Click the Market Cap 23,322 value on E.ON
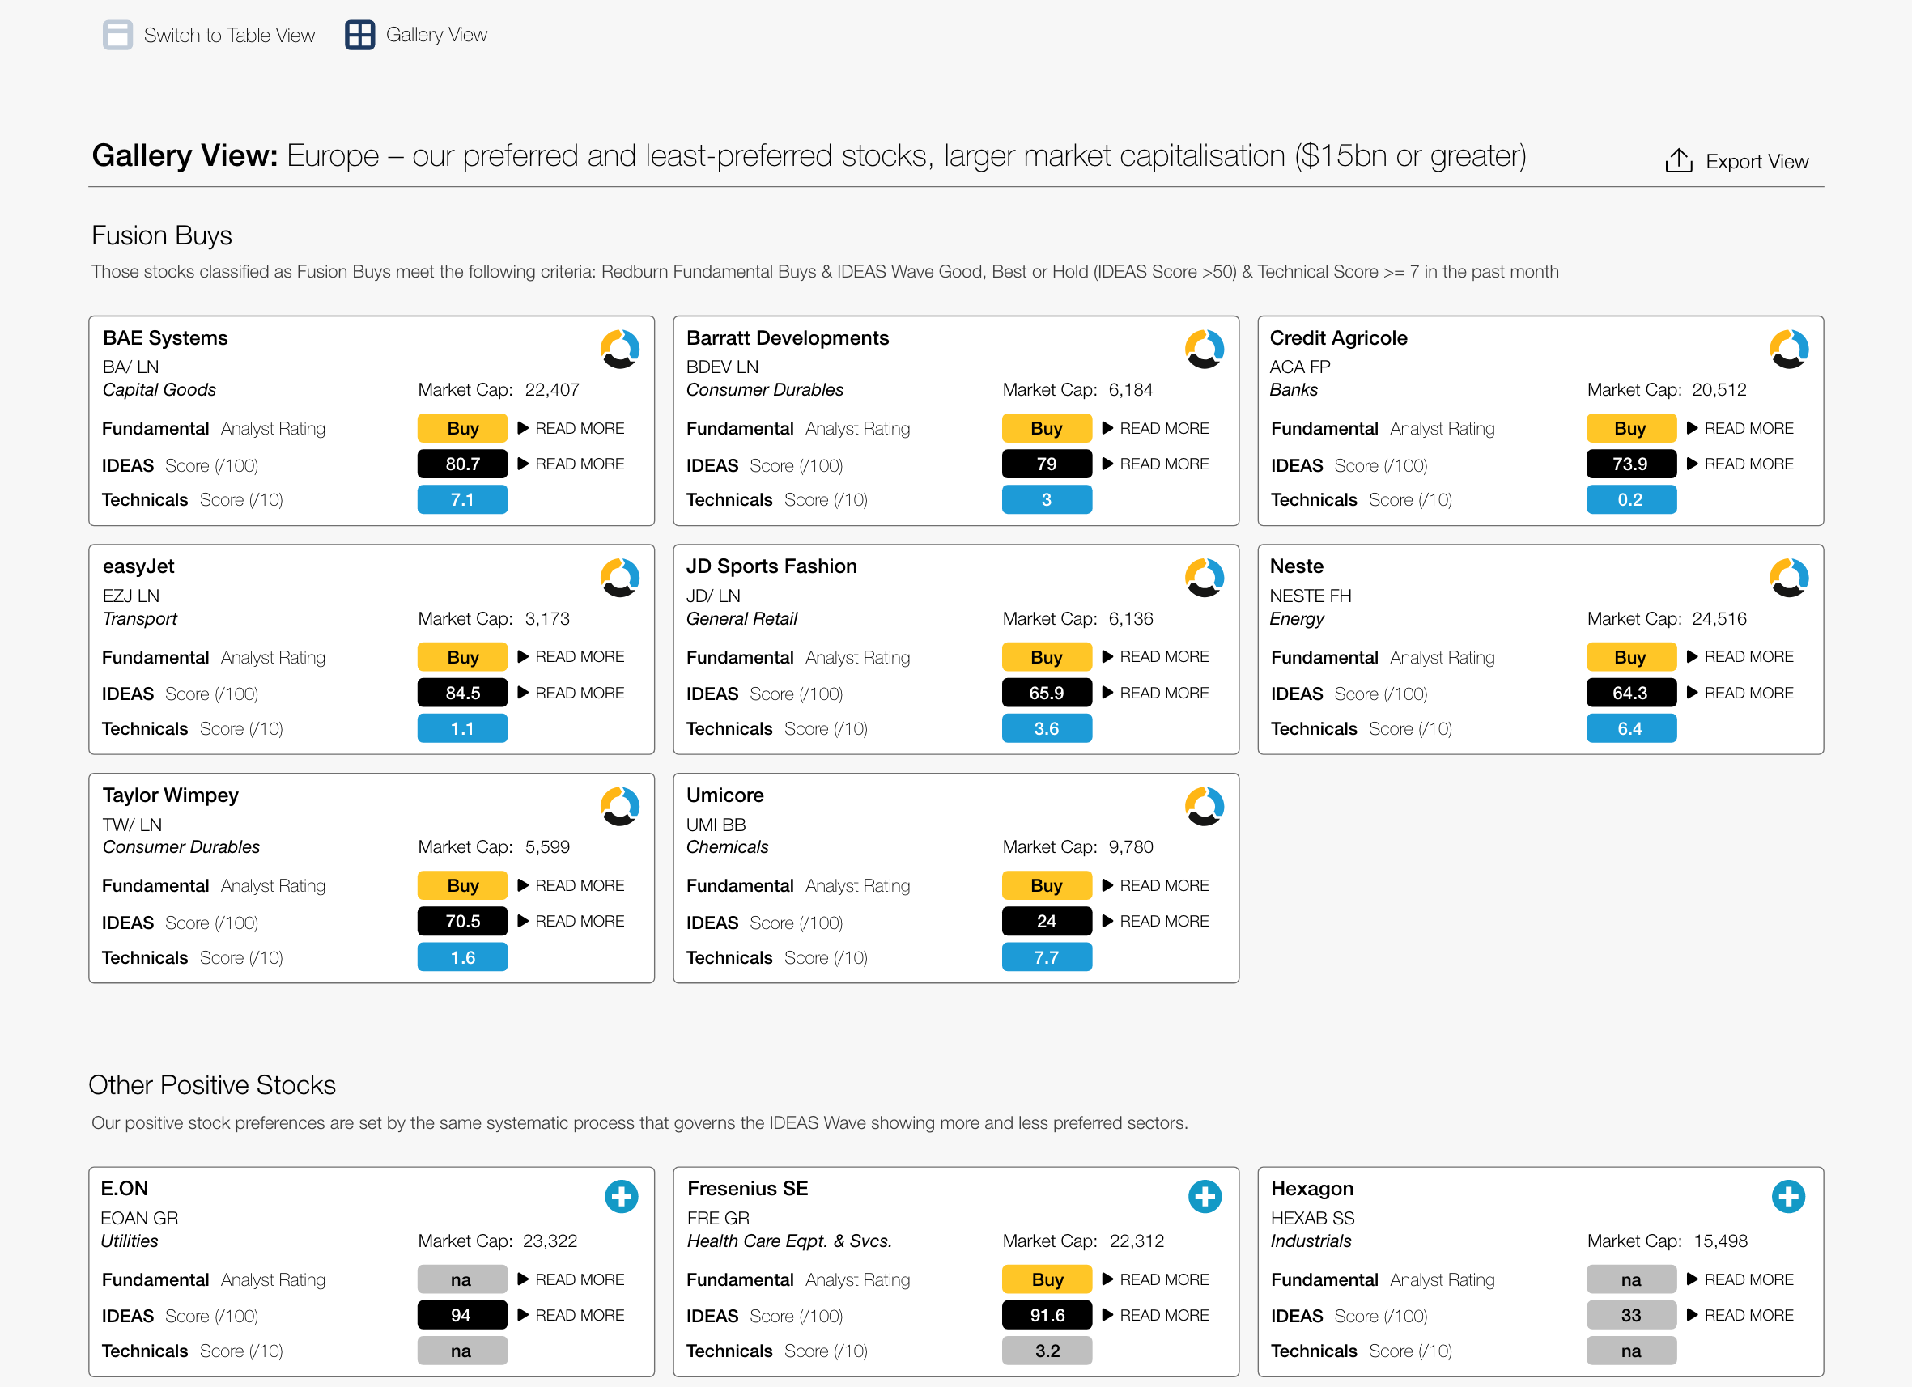Screen dimensions: 1912x1387 point(550,1241)
